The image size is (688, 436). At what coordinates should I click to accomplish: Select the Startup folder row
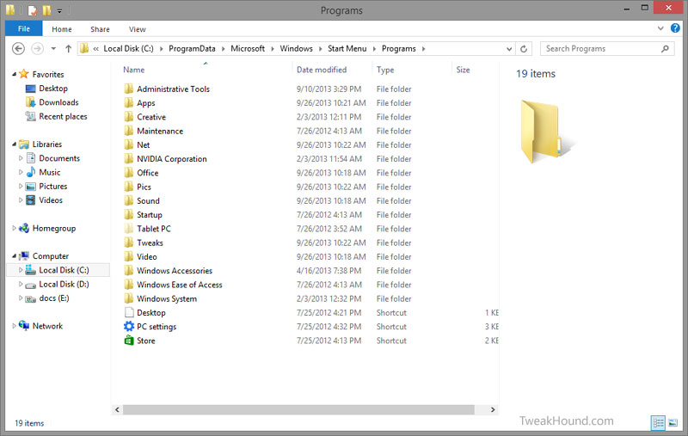click(310, 214)
